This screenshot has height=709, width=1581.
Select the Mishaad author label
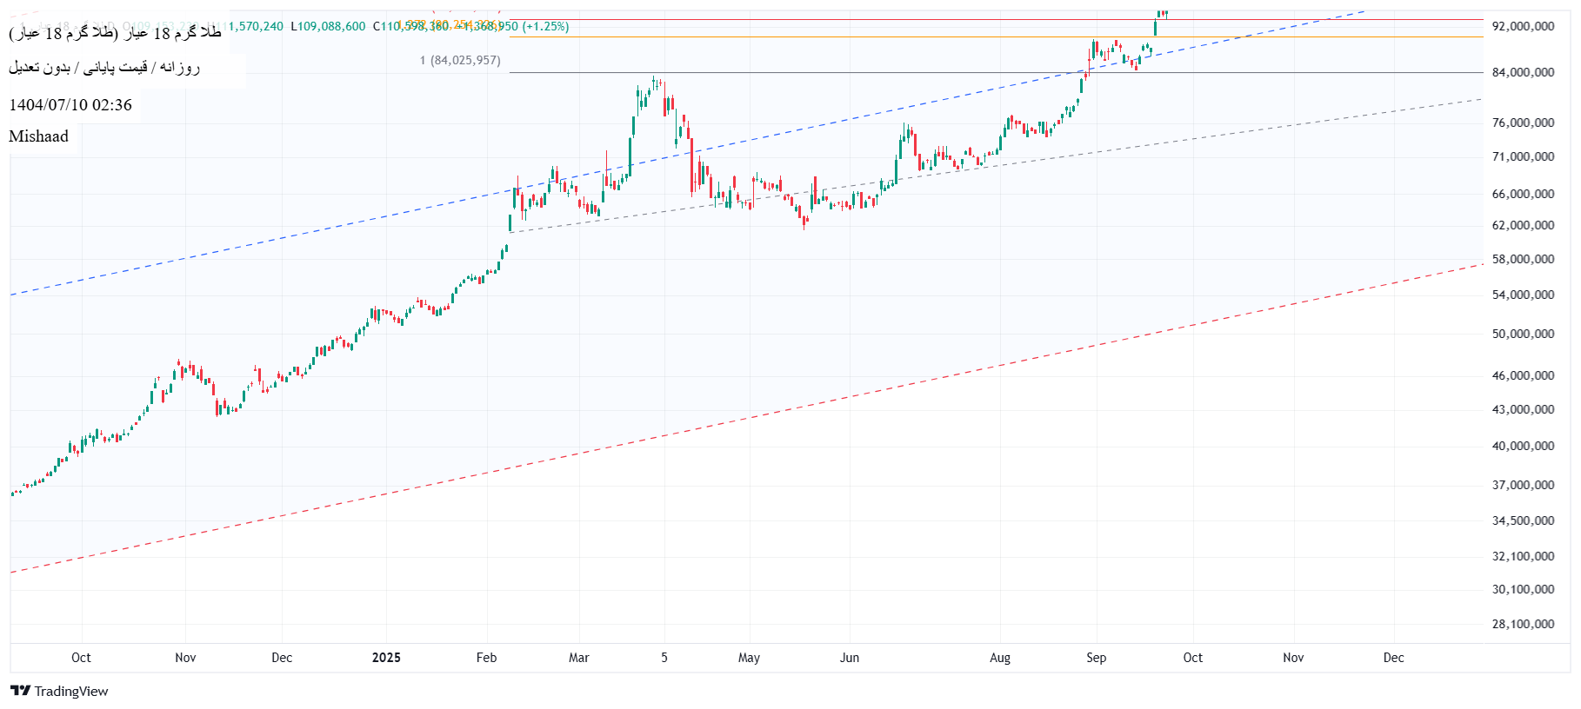pos(38,136)
